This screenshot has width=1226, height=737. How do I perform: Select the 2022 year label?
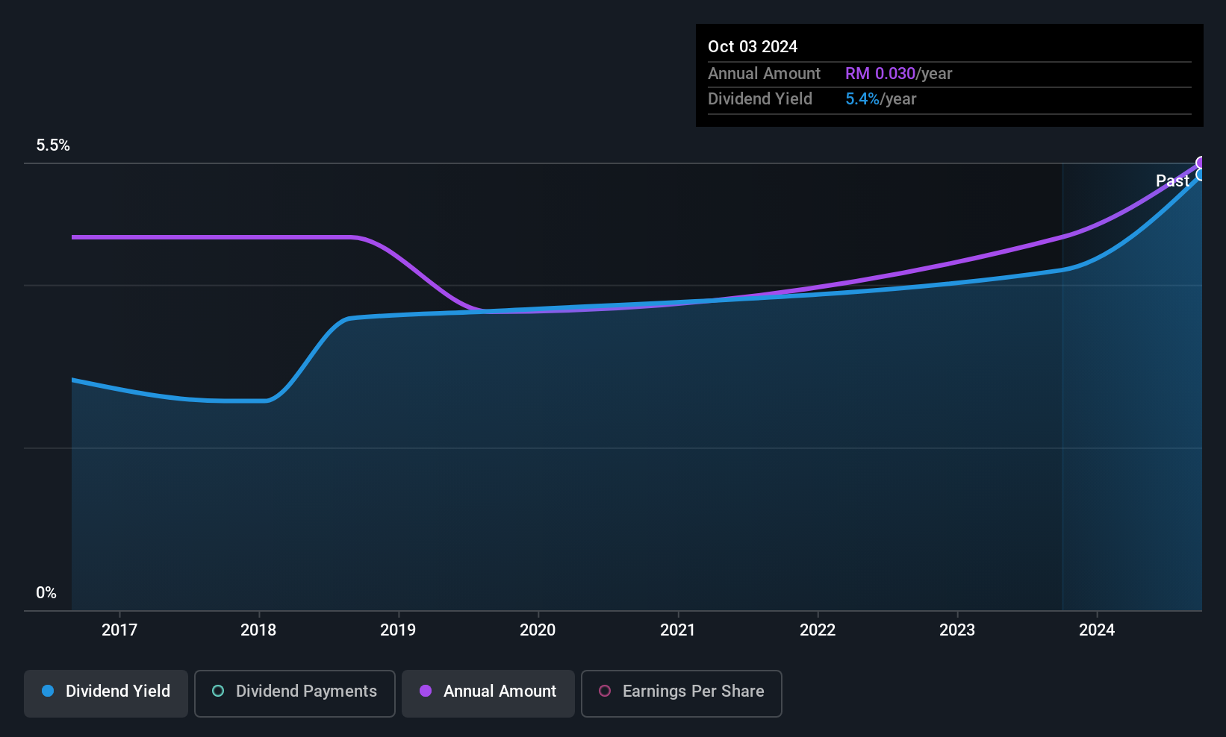(818, 630)
